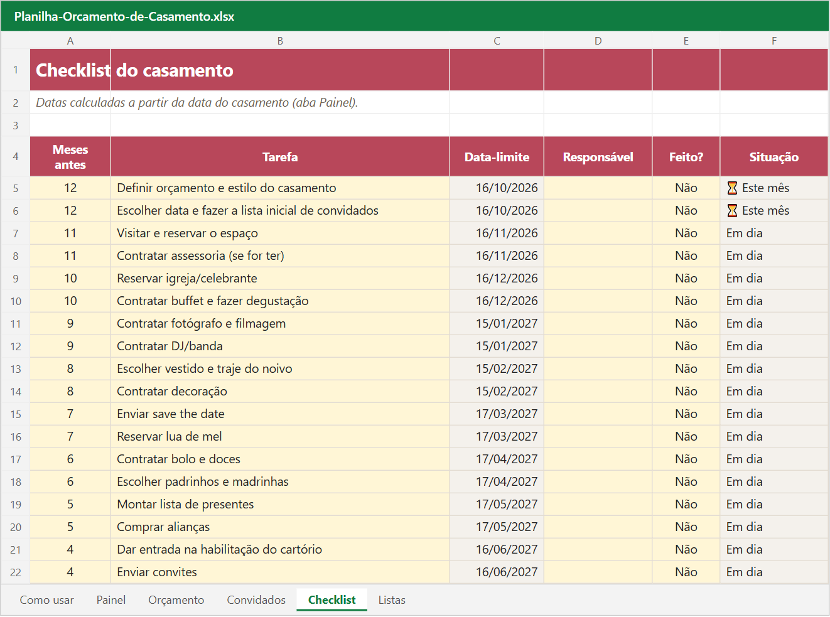Select 'Definir orçamento e estilo do casamento' cell

[280, 188]
